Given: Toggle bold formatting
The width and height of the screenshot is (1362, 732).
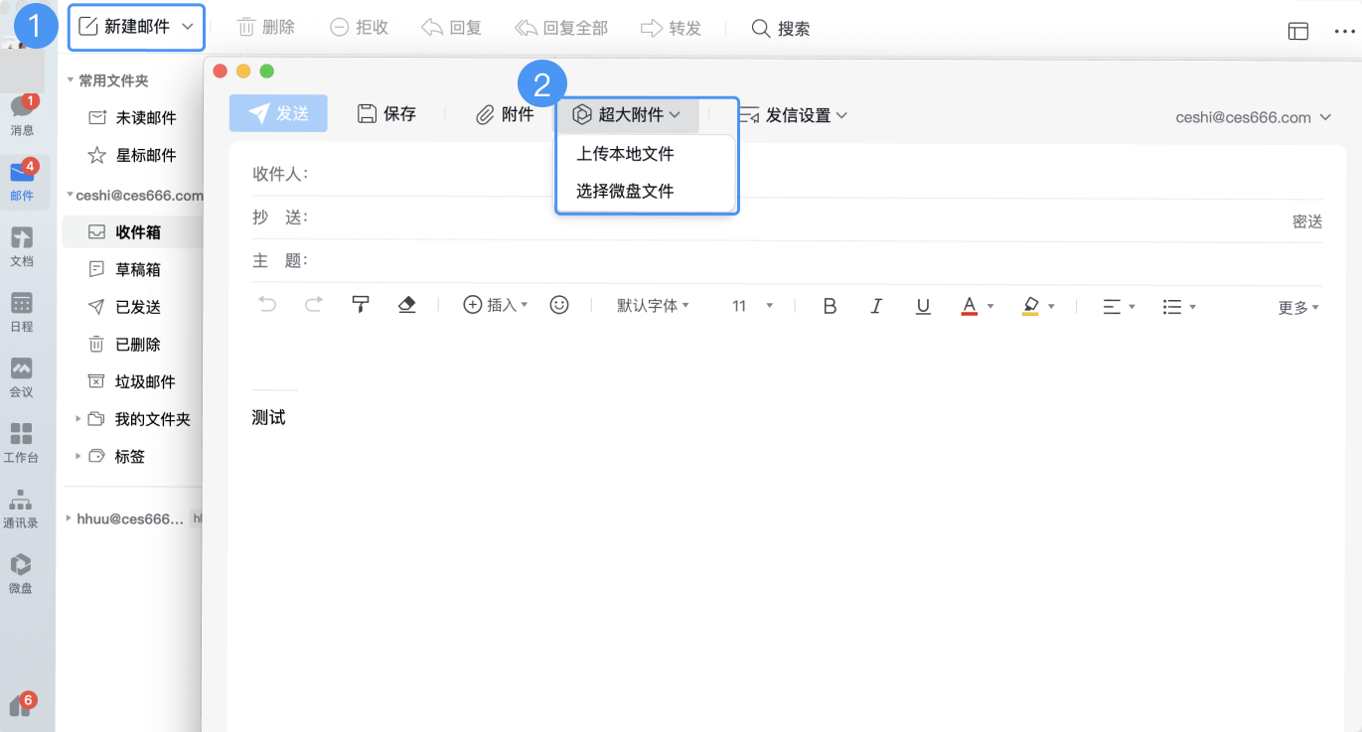Looking at the screenshot, I should [830, 306].
